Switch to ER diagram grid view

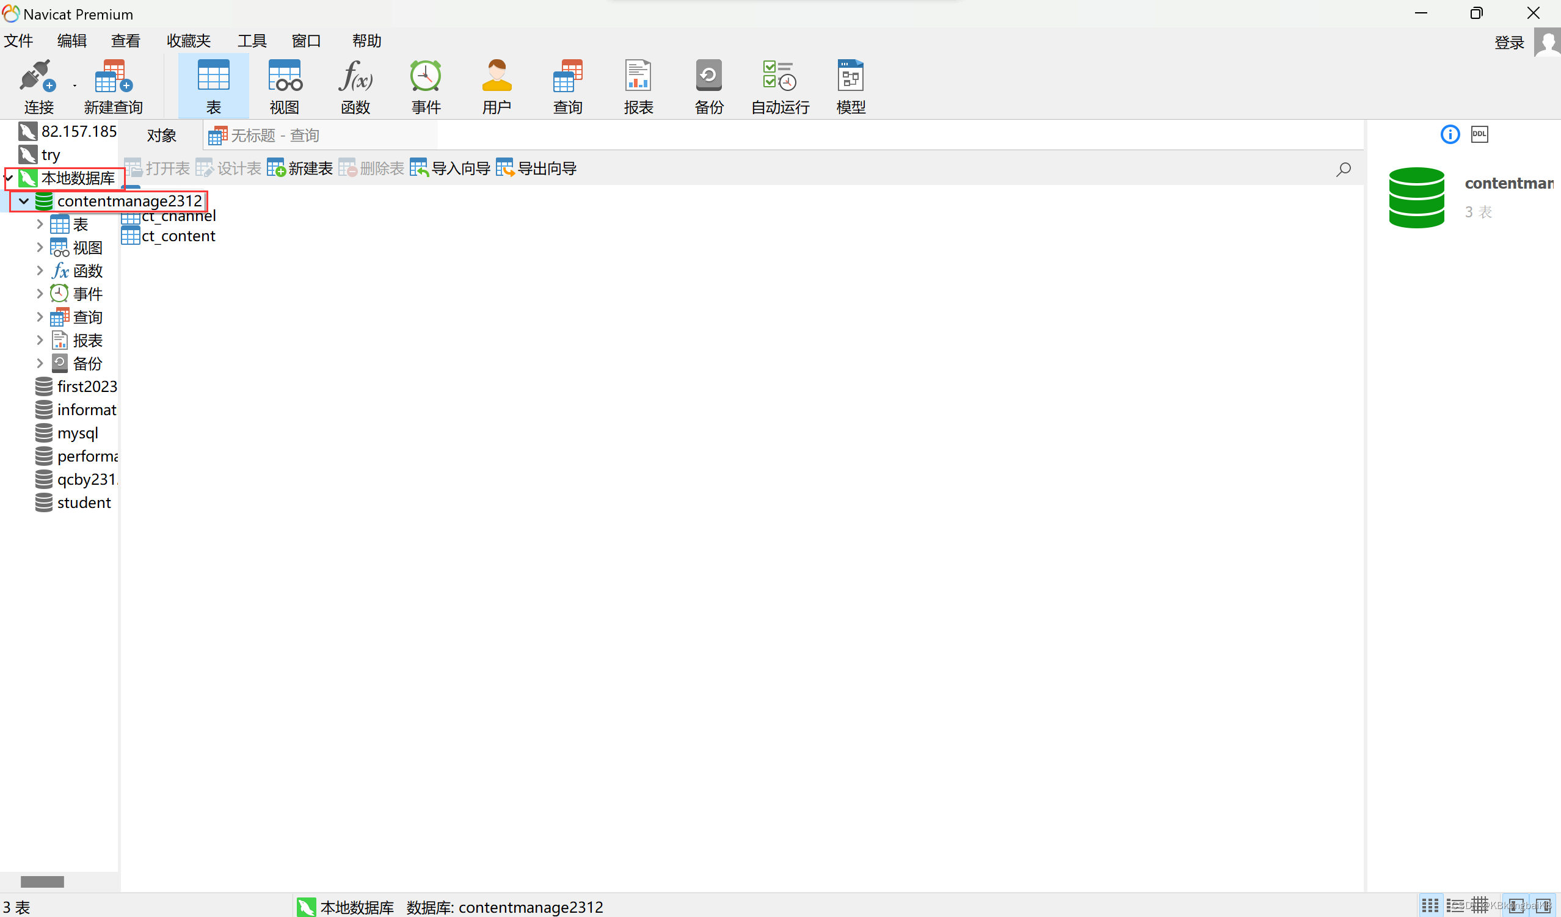click(1480, 906)
